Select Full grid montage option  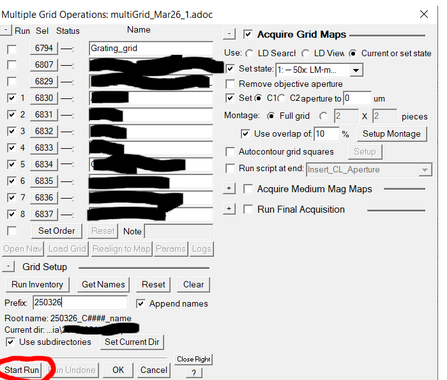pos(271,116)
